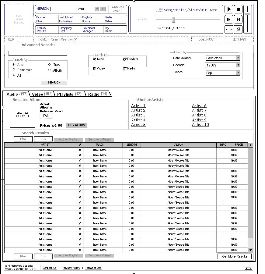265x274 pixels.
Task: Open the Playlists (12) tab
Action: [x=69, y=94]
